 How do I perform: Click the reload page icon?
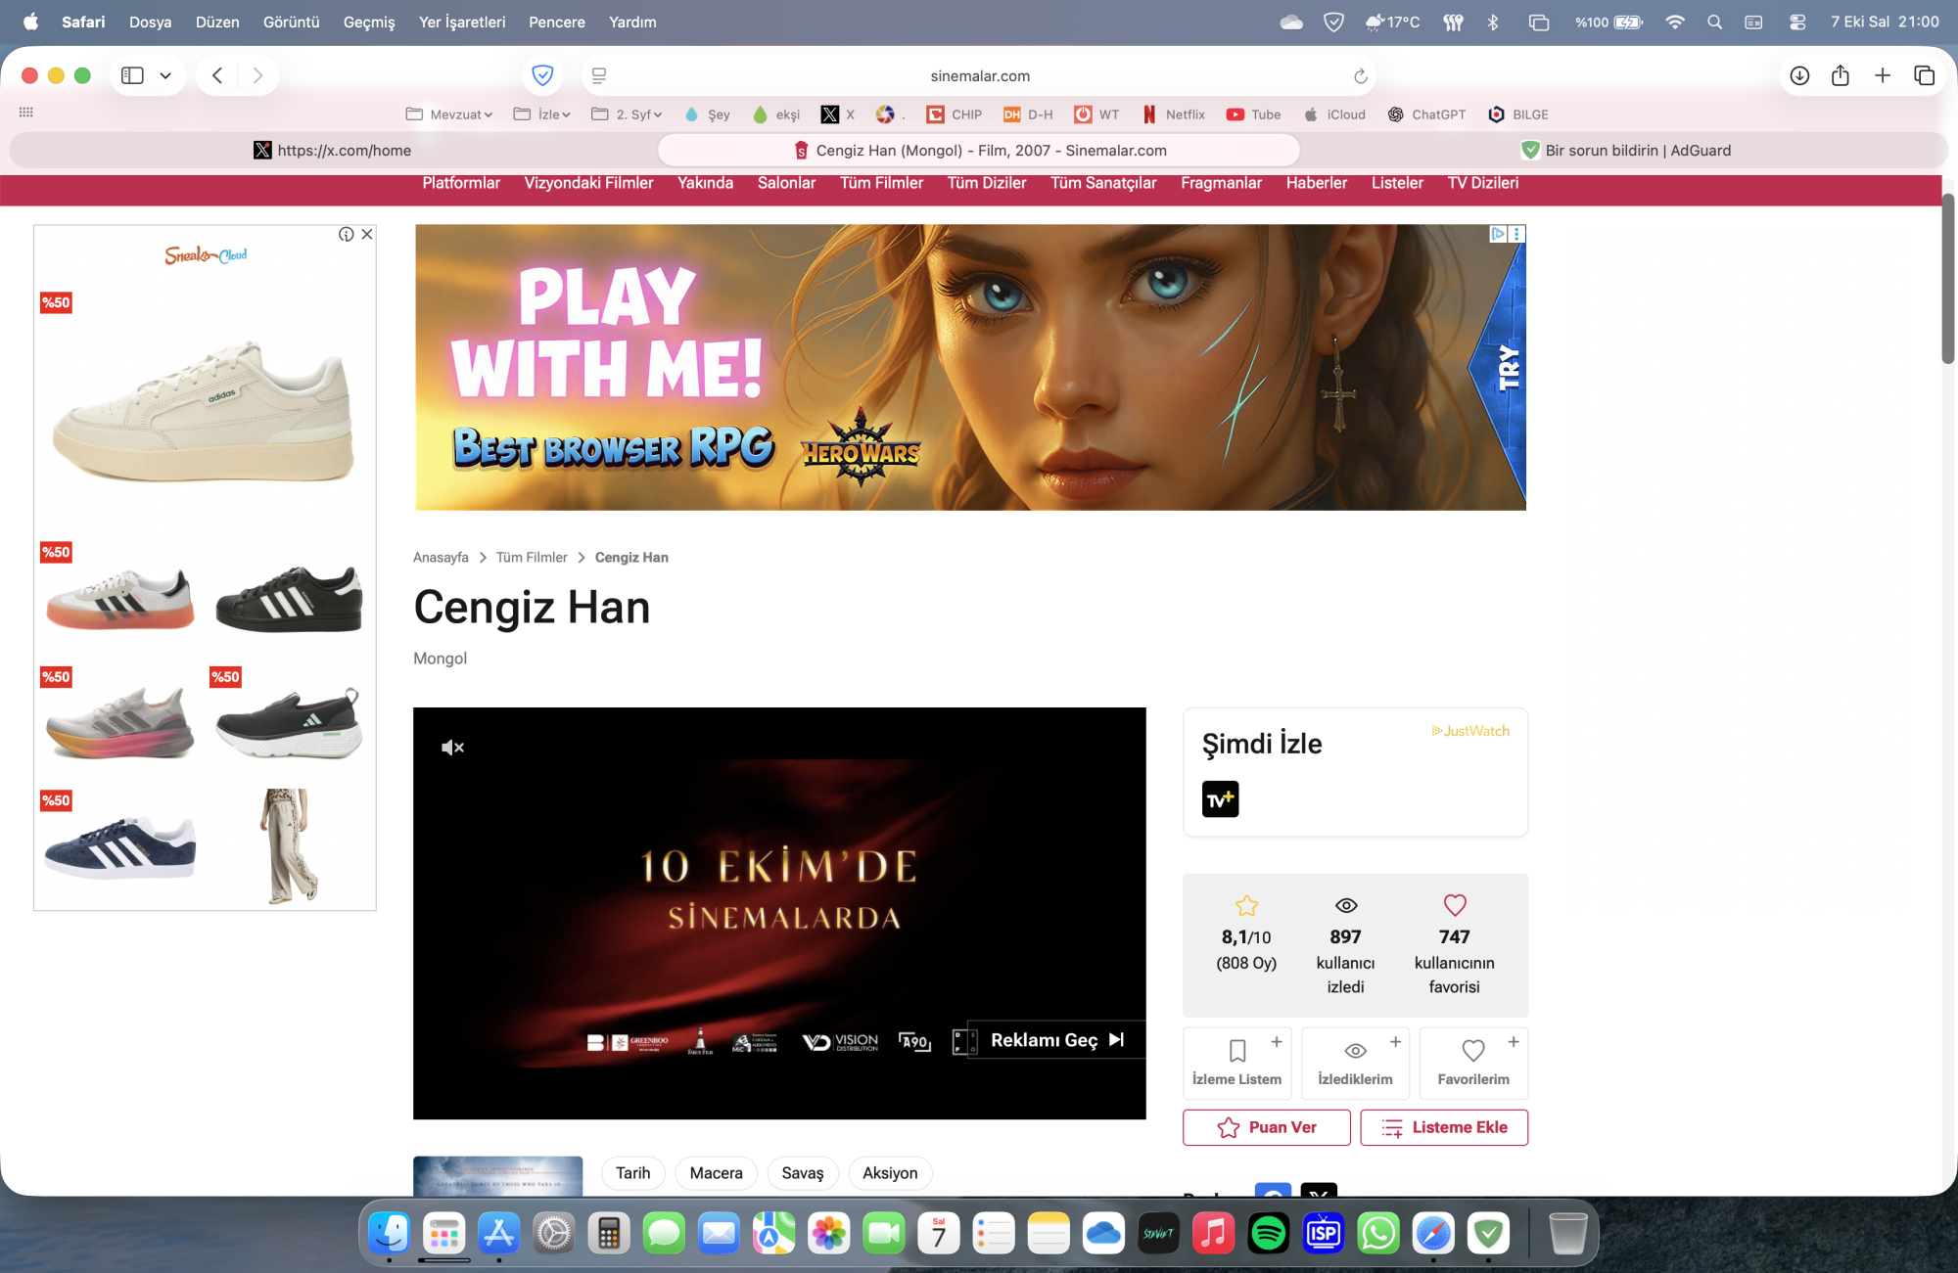(x=1360, y=75)
